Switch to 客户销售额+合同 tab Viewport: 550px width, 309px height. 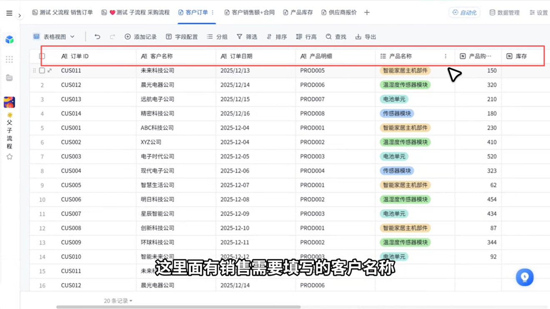point(249,12)
